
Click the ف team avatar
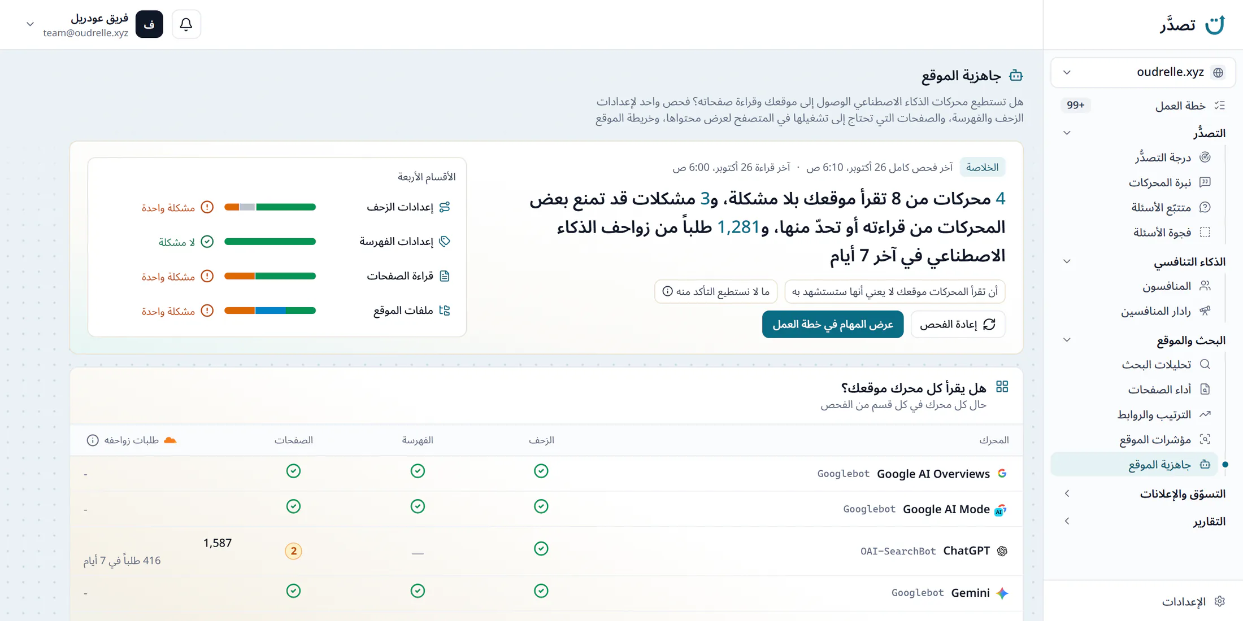click(x=149, y=24)
